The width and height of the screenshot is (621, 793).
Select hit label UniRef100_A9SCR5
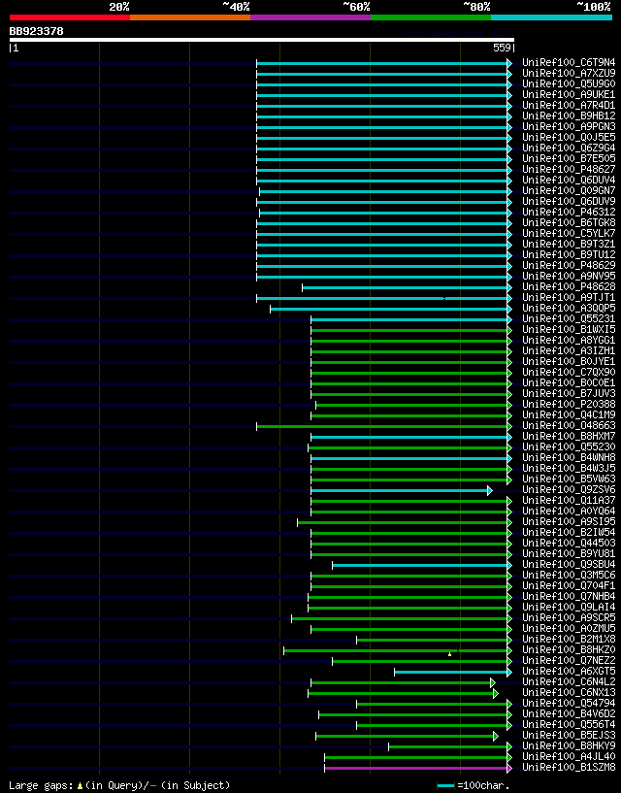click(x=569, y=617)
